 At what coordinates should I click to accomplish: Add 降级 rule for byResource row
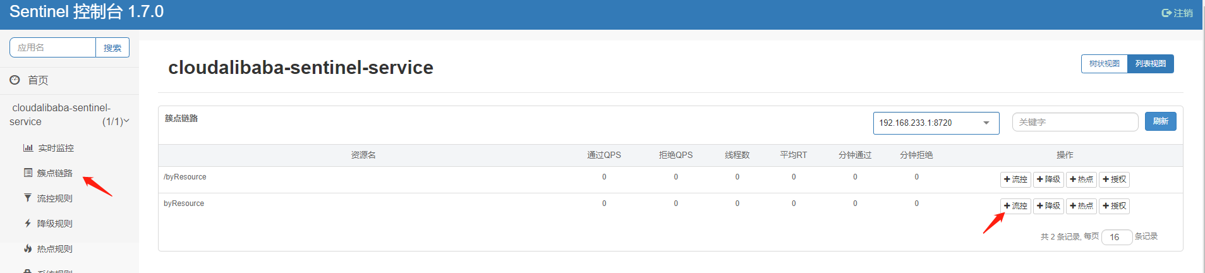tap(1048, 206)
